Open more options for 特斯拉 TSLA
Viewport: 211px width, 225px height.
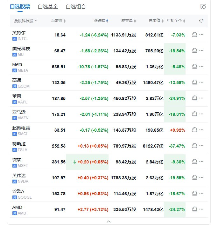point(201,146)
